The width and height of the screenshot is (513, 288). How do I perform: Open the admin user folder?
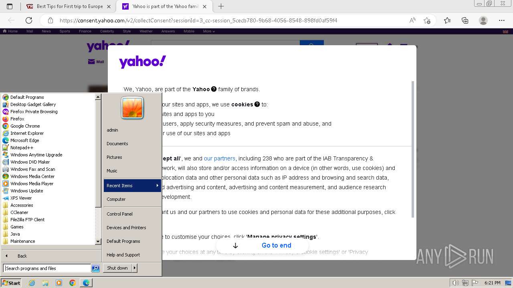coord(132,130)
